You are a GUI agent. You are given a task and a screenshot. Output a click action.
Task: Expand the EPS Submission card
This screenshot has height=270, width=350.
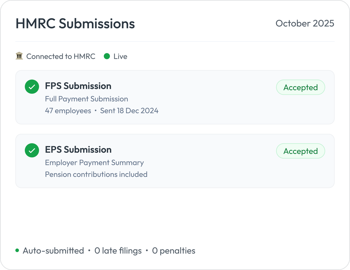point(175,161)
